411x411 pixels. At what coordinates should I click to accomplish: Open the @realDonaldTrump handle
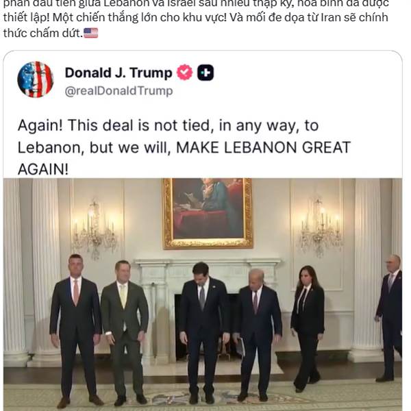coord(119,91)
